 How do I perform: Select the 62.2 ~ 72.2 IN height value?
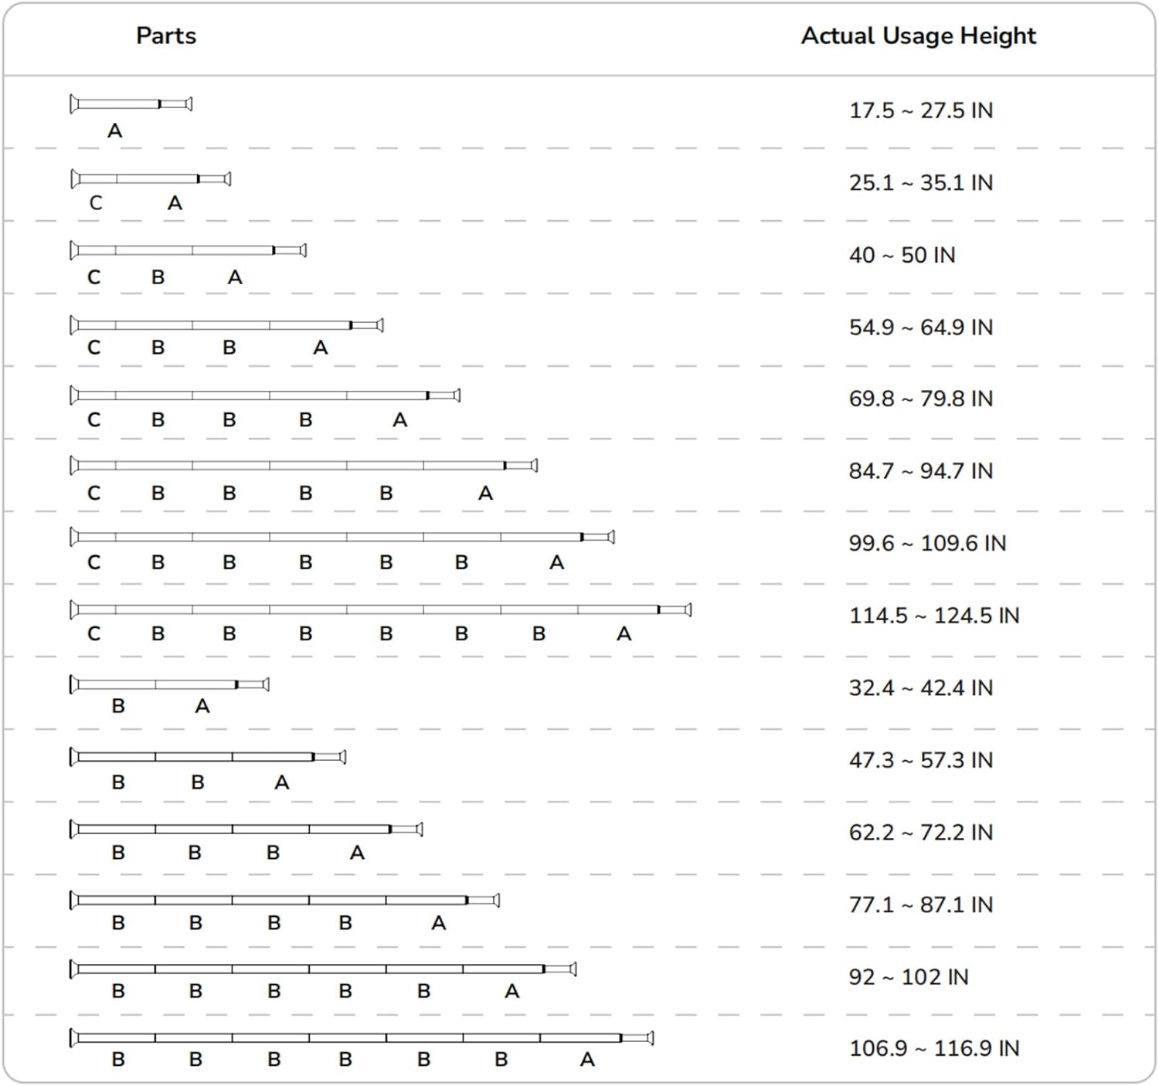(x=920, y=833)
